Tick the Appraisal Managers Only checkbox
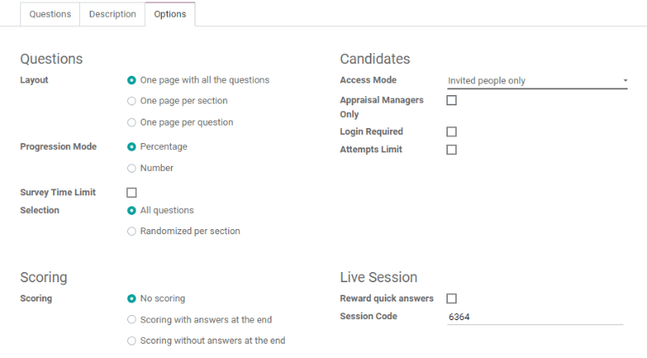The image size is (647, 358). (x=452, y=100)
